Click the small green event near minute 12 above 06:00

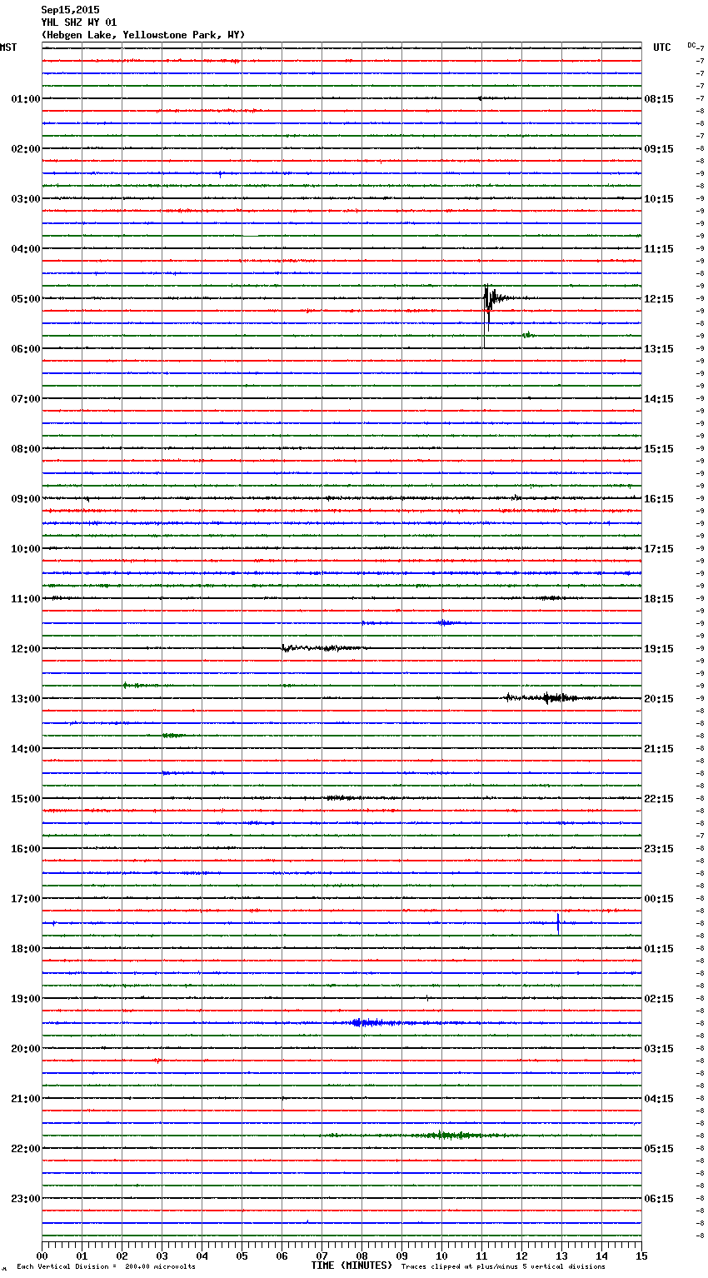(x=527, y=335)
